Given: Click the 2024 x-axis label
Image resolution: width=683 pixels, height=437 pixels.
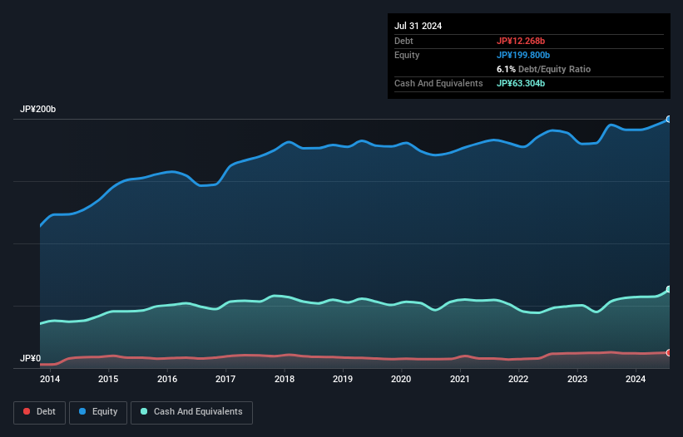Looking at the screenshot, I should [x=635, y=379].
